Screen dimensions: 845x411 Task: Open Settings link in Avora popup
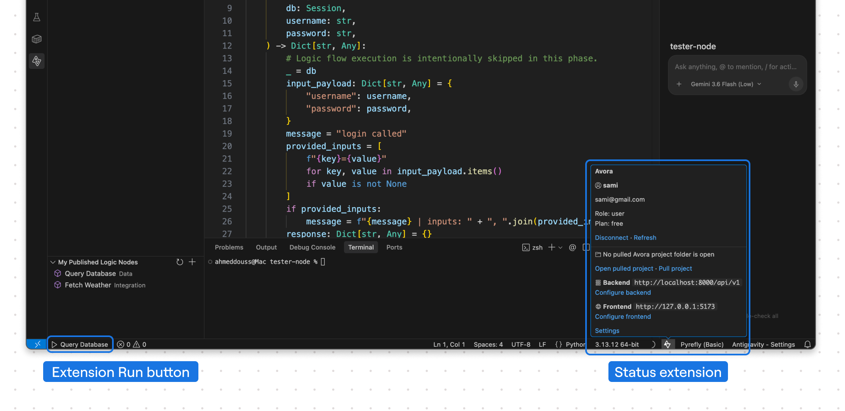[x=607, y=331]
